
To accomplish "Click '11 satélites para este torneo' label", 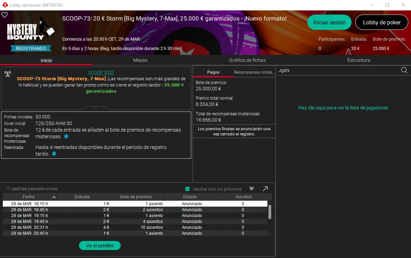I will pyautogui.click(x=32, y=189).
